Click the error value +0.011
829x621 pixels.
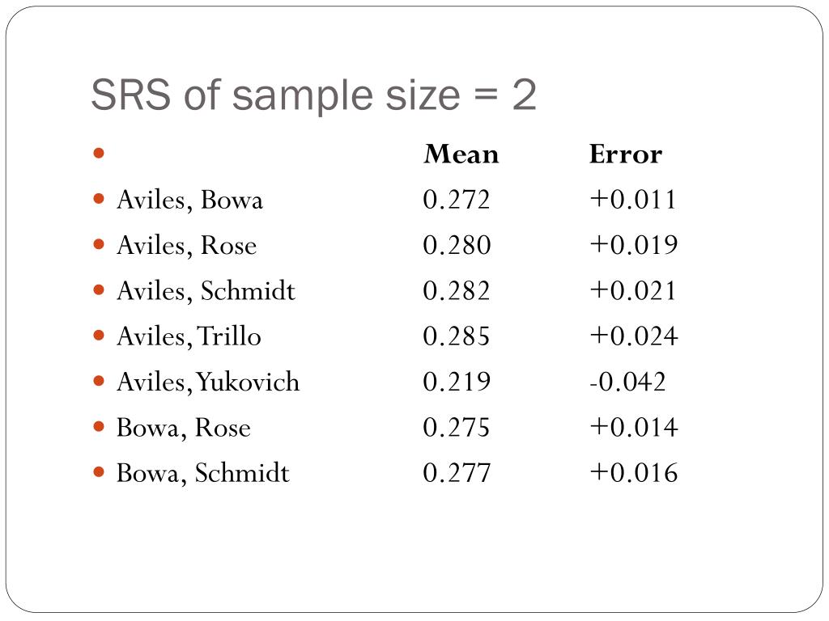point(633,201)
